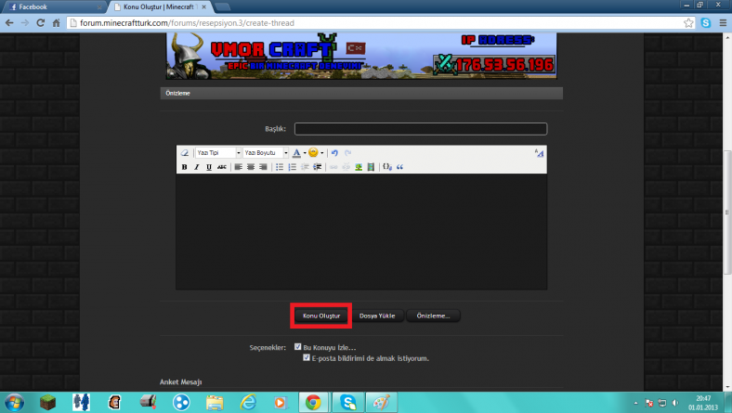Screen dimensions: 732x413
Task: Click the VMOR CRAFT banner image
Action: [361, 56]
